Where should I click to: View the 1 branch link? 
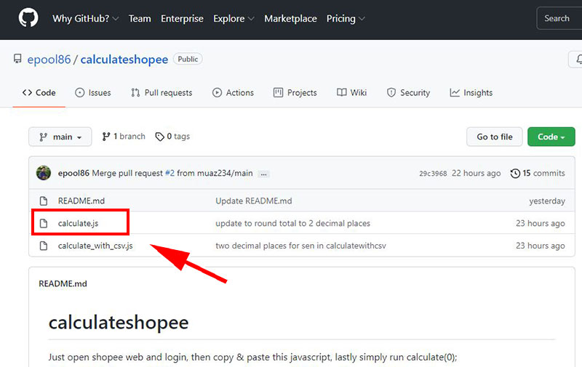click(x=124, y=137)
